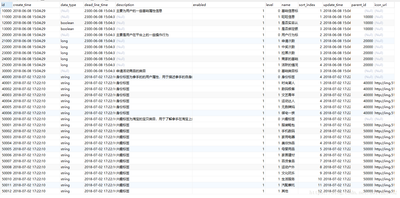The width and height of the screenshot is (400, 198).
Task: Click the update_time column header
Action: [x=337, y=5]
